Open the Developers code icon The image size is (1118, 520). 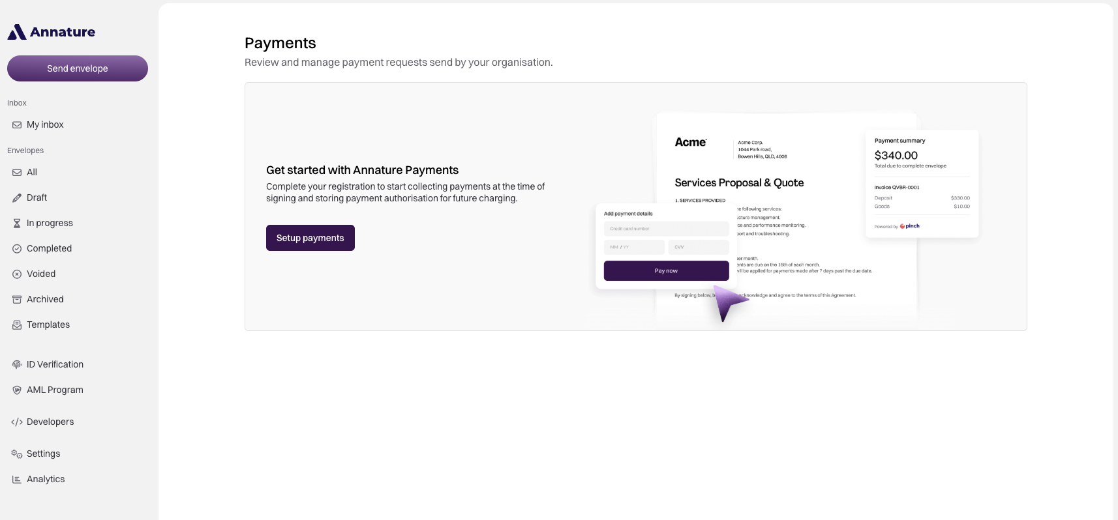[x=17, y=422]
